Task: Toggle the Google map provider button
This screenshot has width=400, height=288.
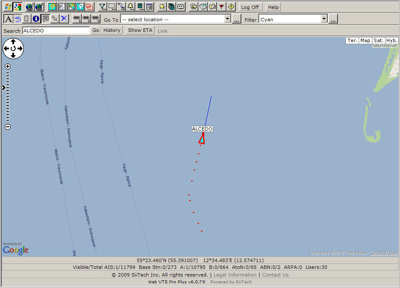Action: [17, 7]
